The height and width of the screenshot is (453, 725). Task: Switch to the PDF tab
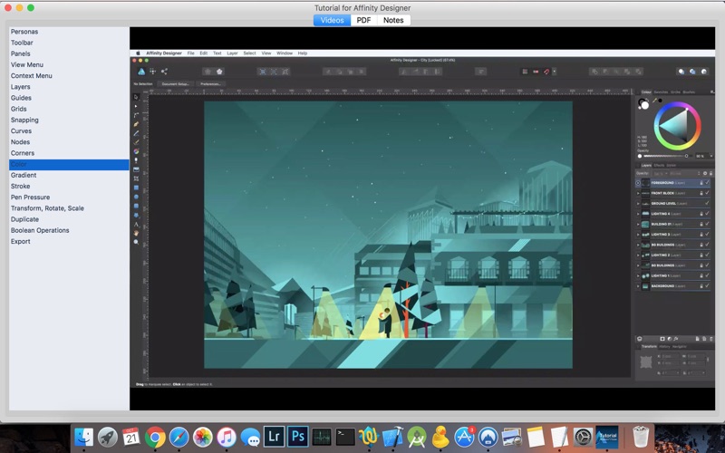tap(363, 20)
